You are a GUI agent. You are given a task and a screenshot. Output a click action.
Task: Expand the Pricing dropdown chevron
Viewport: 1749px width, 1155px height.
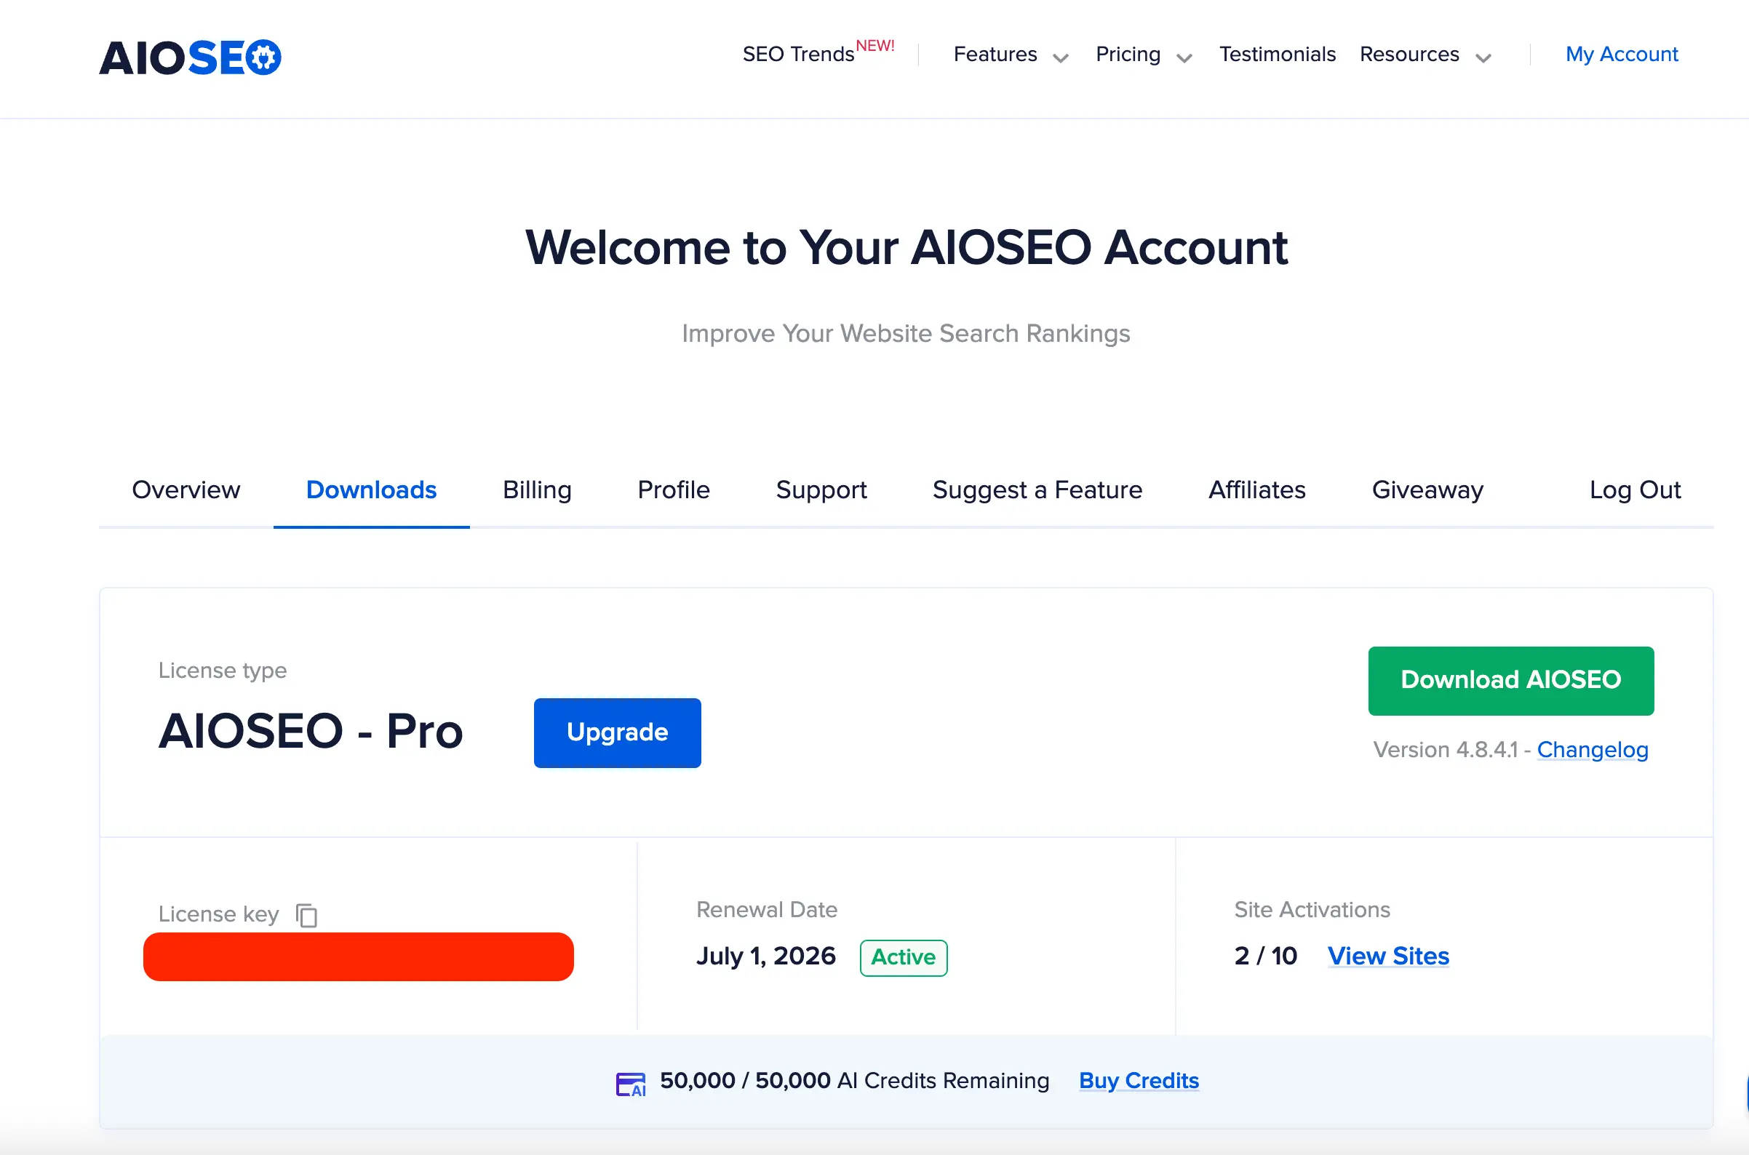(x=1184, y=58)
